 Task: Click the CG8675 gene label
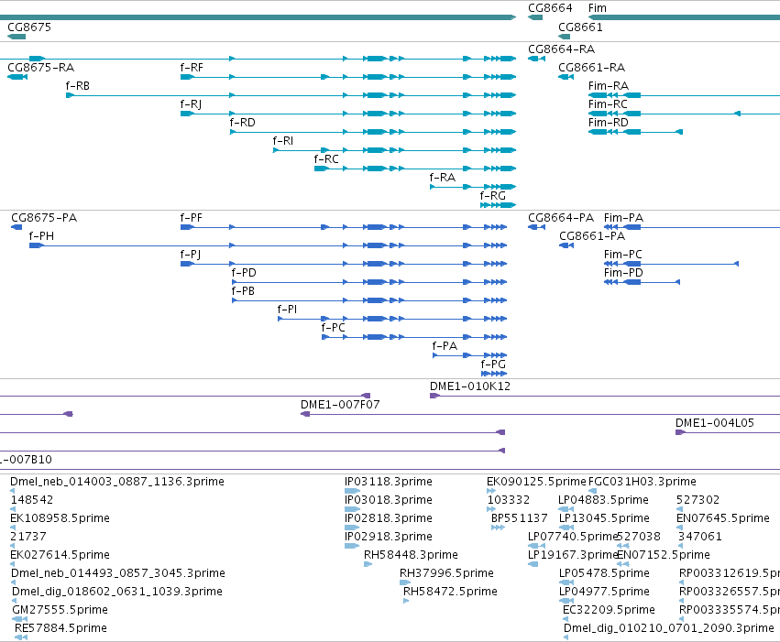(x=28, y=27)
